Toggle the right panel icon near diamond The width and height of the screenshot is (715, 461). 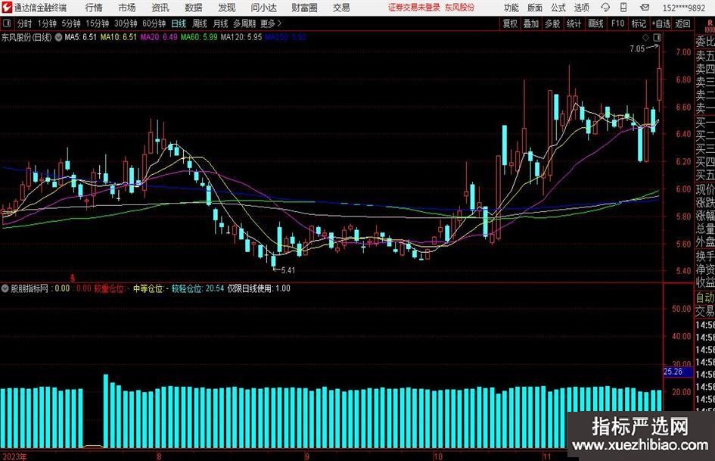point(657,37)
